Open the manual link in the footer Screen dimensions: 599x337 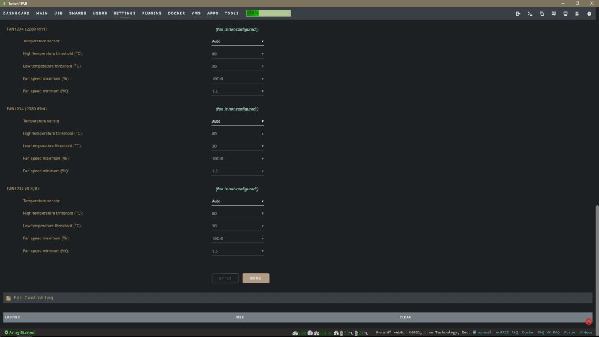pyautogui.click(x=485, y=332)
